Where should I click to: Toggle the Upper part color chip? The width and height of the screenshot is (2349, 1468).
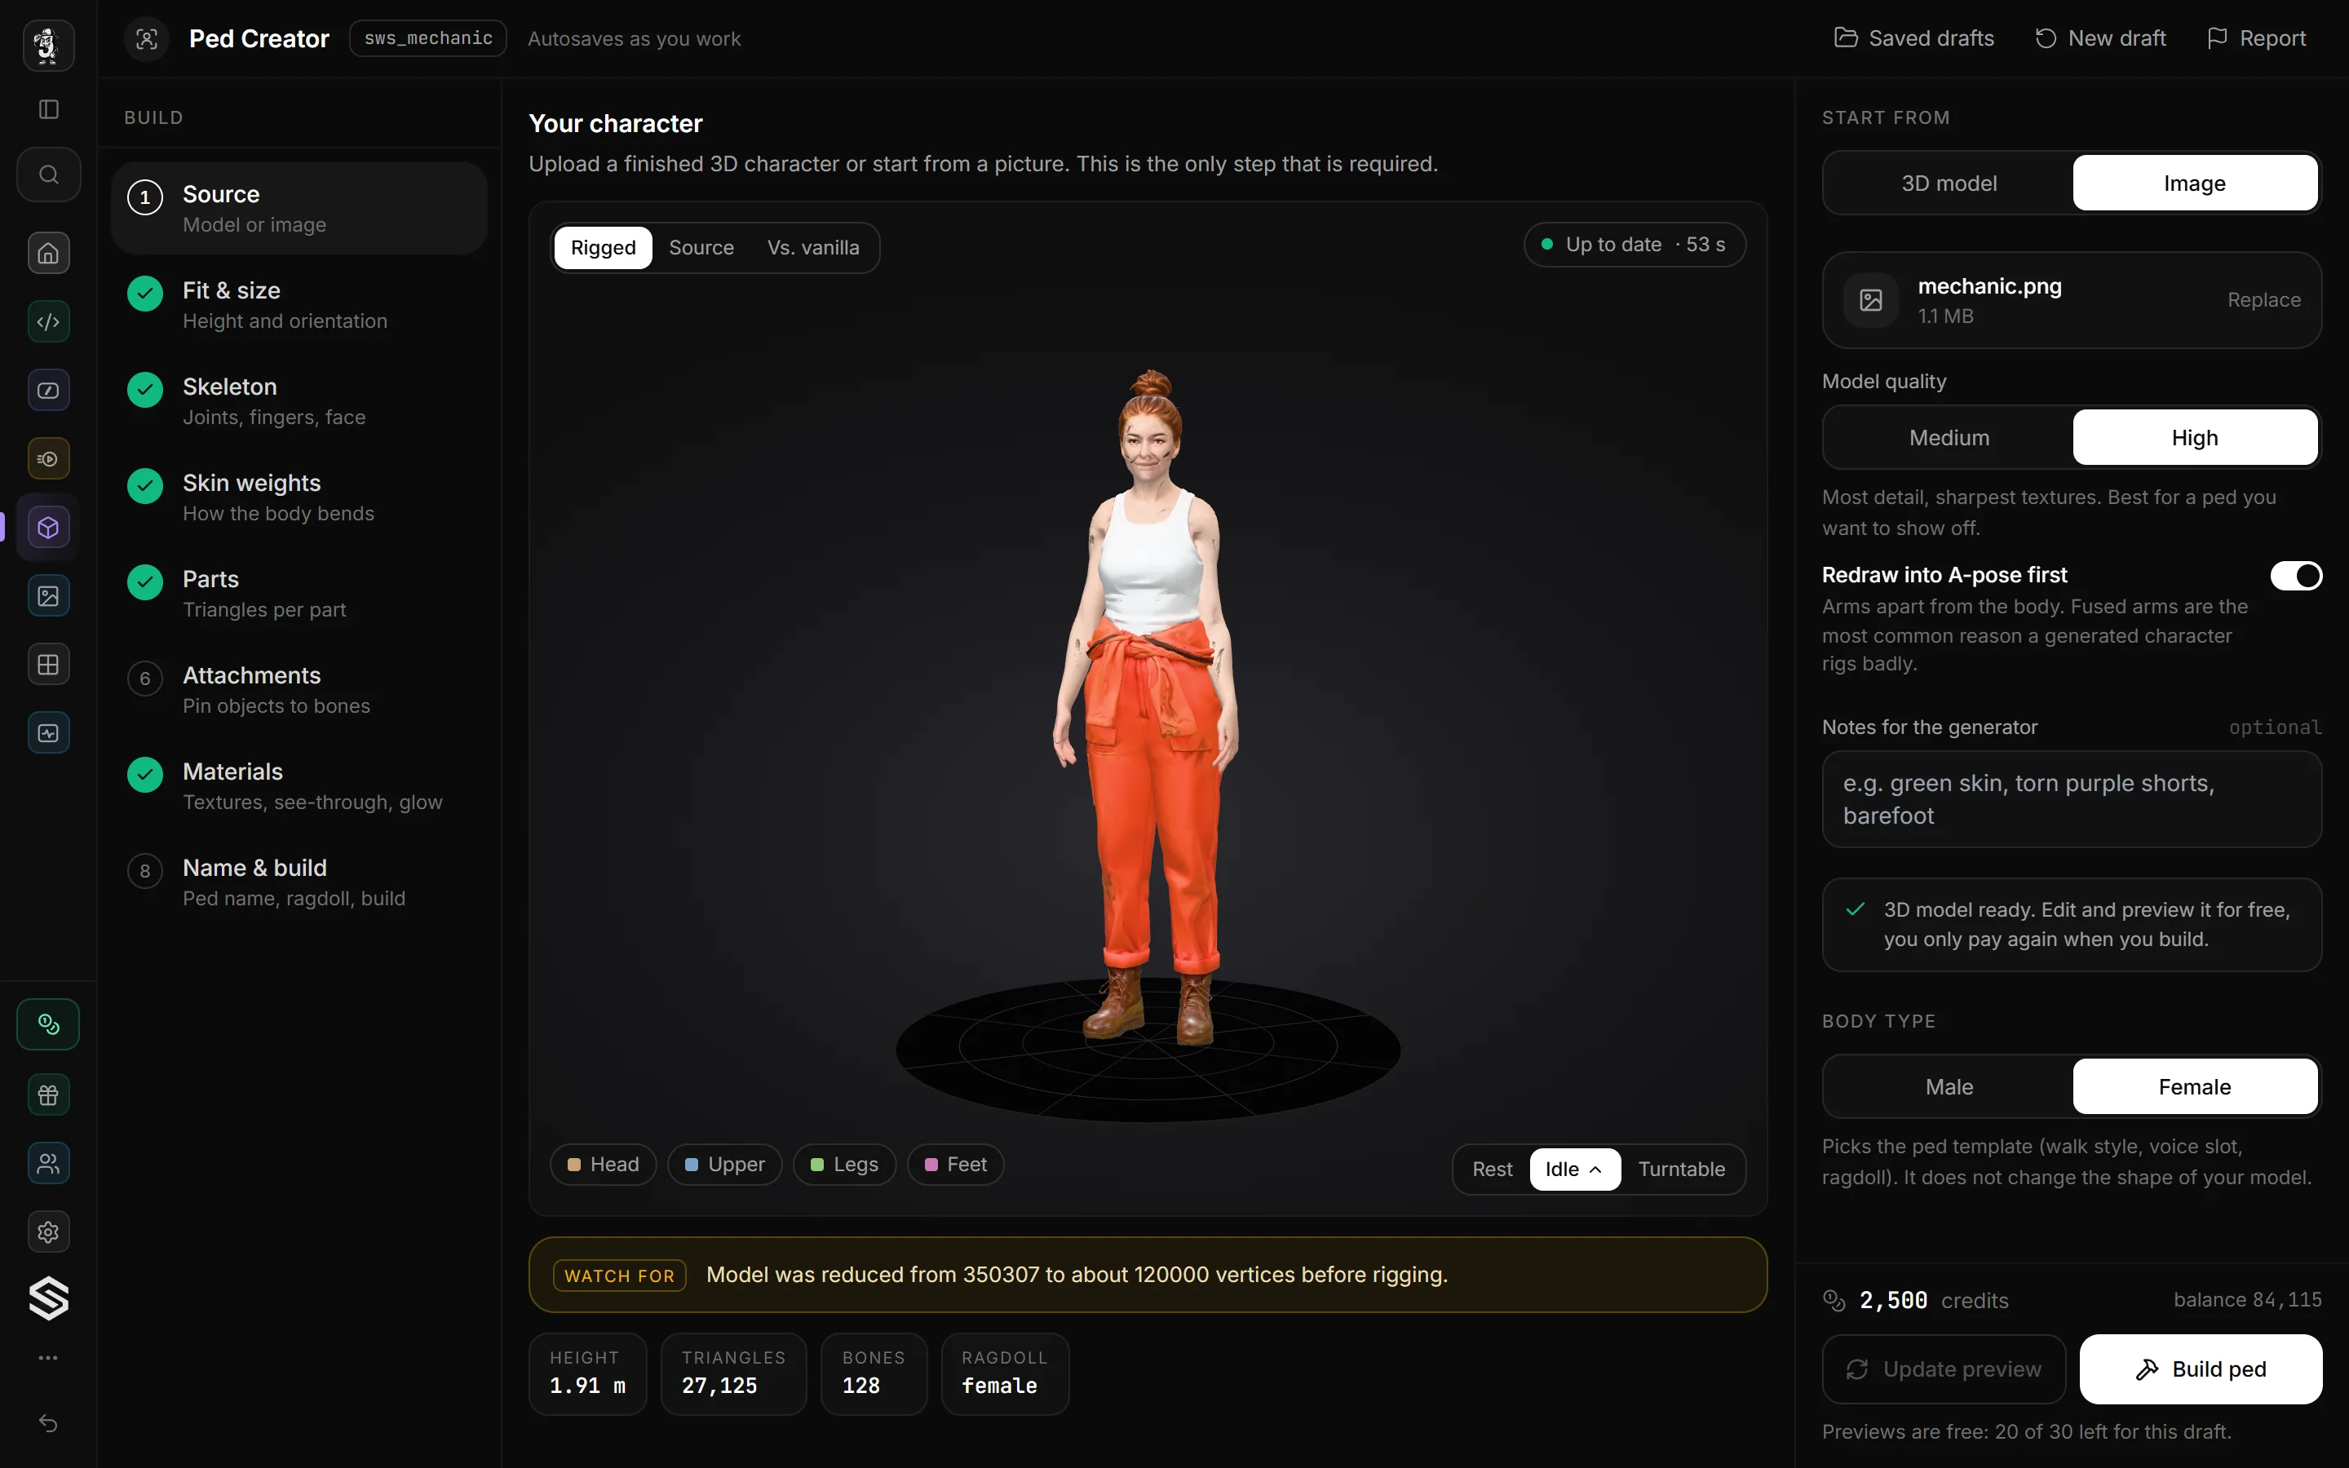click(724, 1164)
